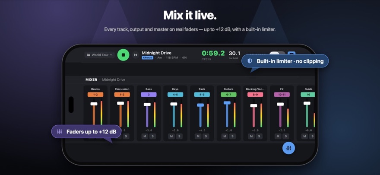Click the Bass fader handle

click(147, 105)
